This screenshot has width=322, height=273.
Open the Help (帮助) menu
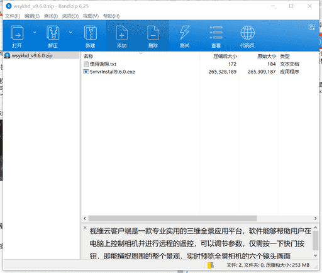[111, 16]
